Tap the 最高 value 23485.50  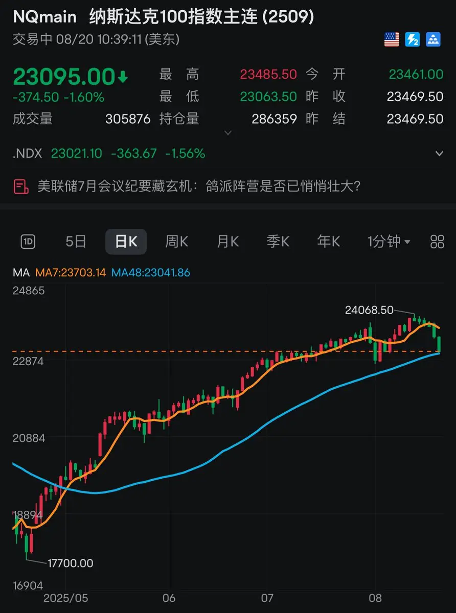(268, 75)
